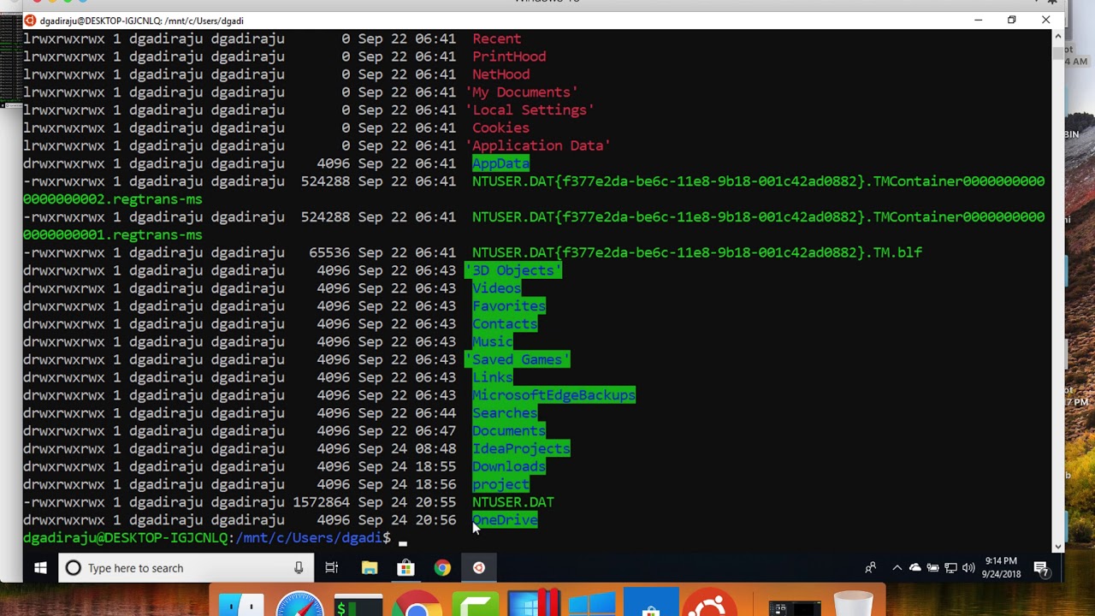Click the OneDrive cloud tray icon
The image size is (1095, 616).
pyautogui.click(x=914, y=568)
